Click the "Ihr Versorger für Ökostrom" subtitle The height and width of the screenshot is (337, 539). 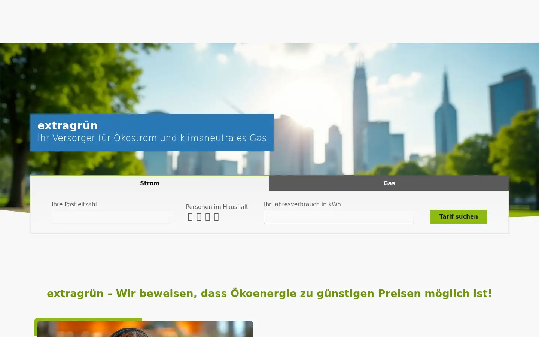point(152,138)
